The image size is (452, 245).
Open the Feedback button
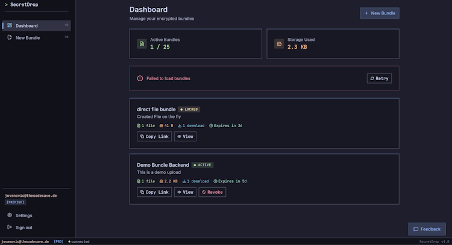tap(427, 229)
